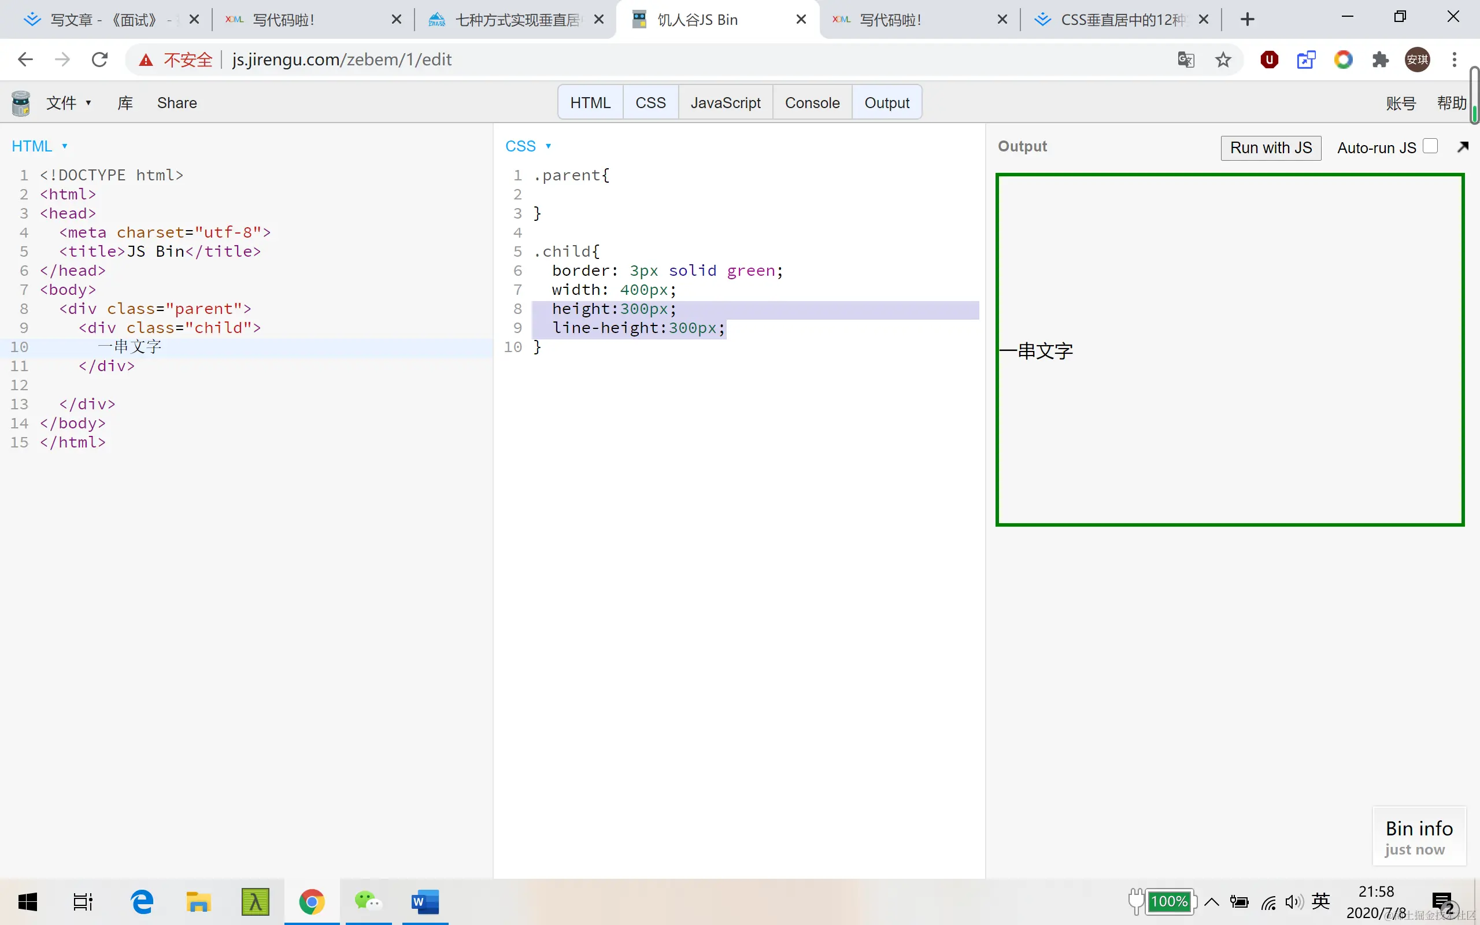Open the uBlock extension icon

pyautogui.click(x=1269, y=60)
